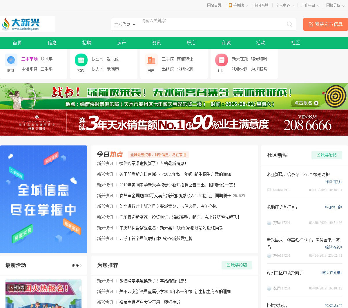Click the 曝光爆料 link
The height and width of the screenshot is (308, 348).
click(259, 59)
